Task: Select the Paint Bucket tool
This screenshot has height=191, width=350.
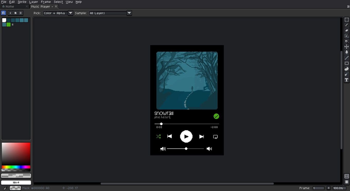Action: point(347,52)
